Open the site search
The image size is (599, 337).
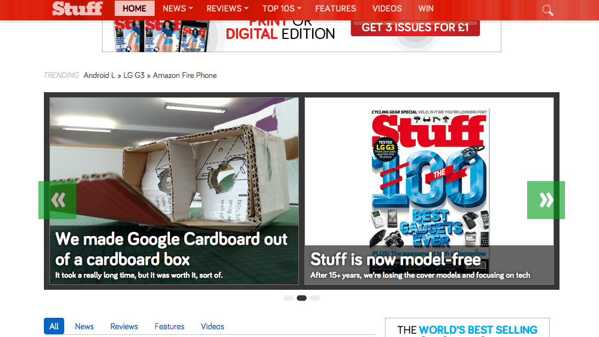[547, 9]
